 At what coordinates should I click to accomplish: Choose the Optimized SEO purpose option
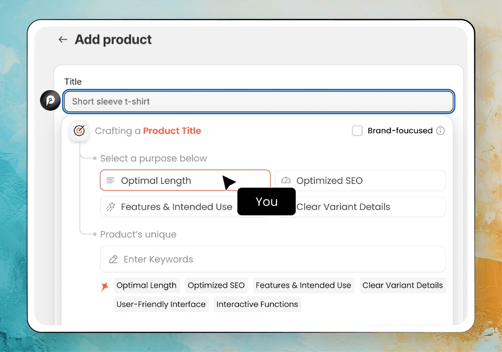[x=360, y=181]
